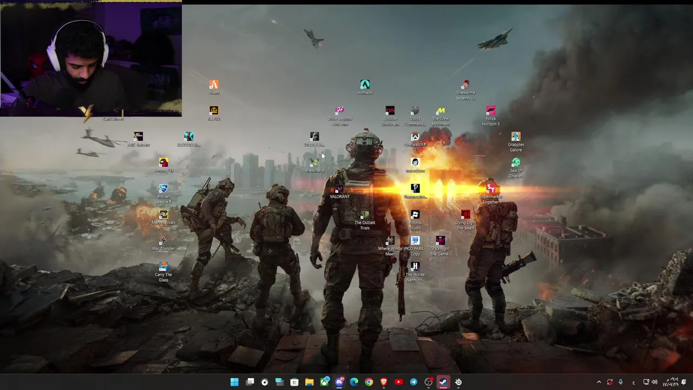Launch the R.E.P.O. desktop shortcut

(x=214, y=113)
